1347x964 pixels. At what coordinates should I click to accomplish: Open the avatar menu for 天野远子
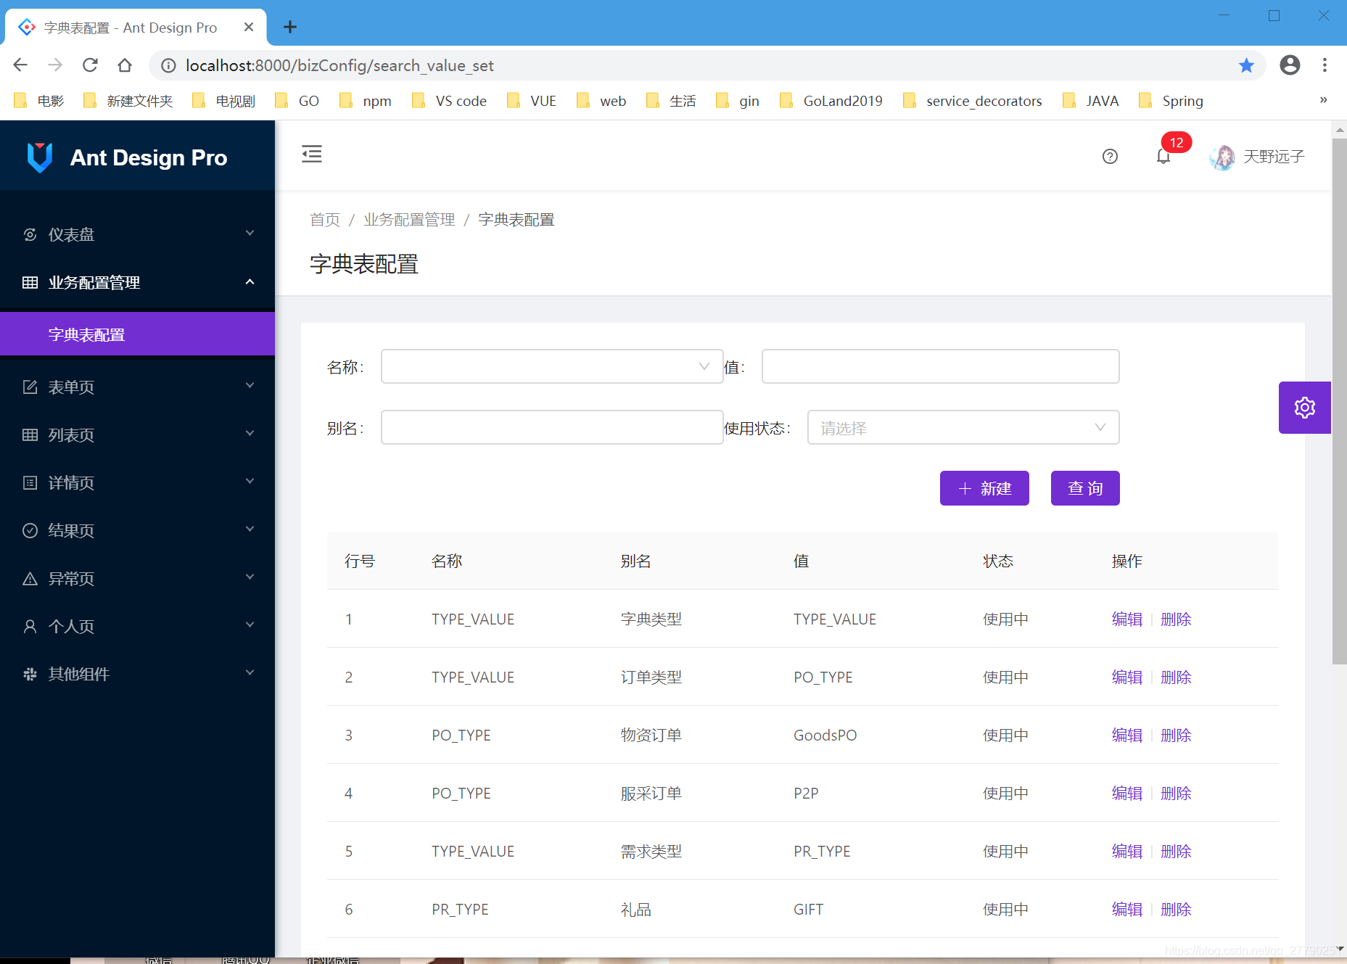[1257, 157]
